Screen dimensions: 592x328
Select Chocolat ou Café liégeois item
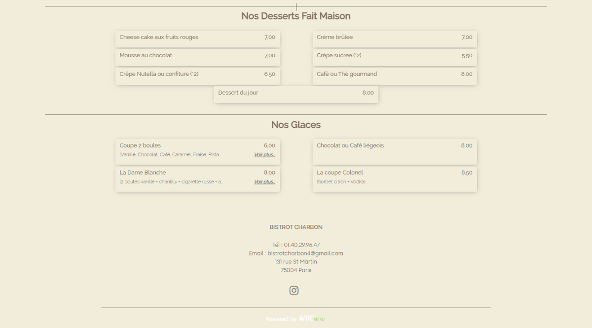tap(395, 151)
